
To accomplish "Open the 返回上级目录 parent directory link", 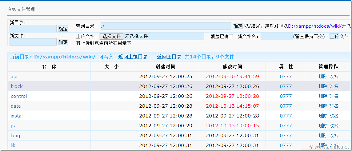I will 133,57.
